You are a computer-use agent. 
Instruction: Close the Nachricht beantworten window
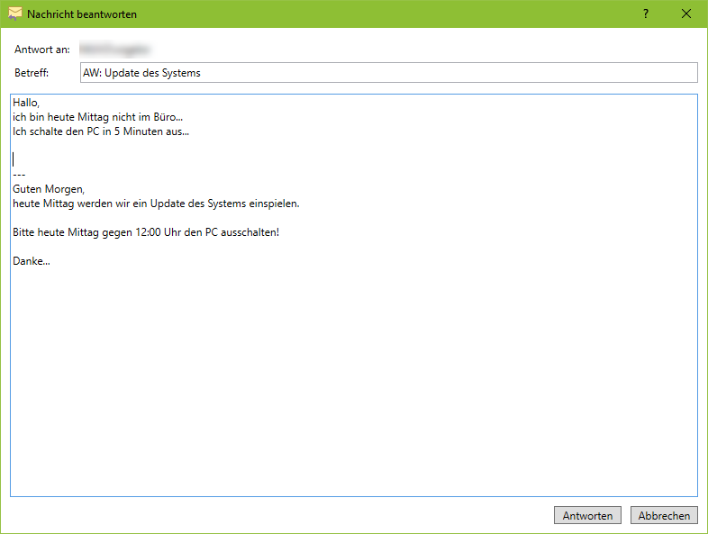pyautogui.click(x=686, y=14)
